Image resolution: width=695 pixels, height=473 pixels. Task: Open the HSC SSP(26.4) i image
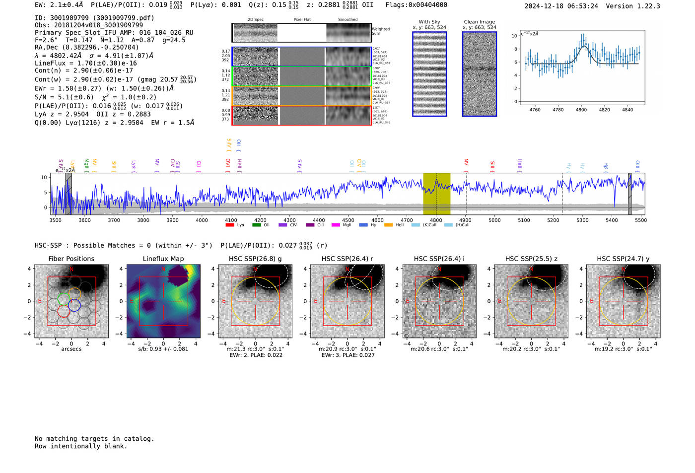click(439, 301)
